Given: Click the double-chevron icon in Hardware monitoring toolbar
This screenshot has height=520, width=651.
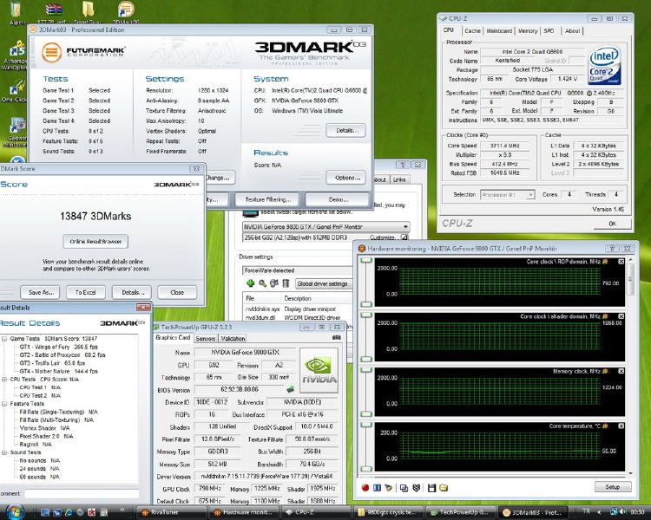Looking at the screenshot, I should point(416,488).
